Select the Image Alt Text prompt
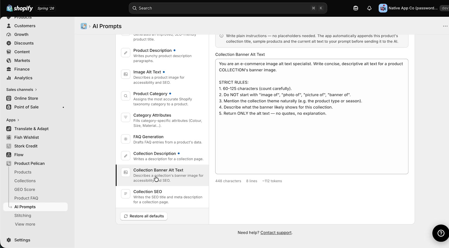The image size is (449, 248). pyautogui.click(x=162, y=77)
